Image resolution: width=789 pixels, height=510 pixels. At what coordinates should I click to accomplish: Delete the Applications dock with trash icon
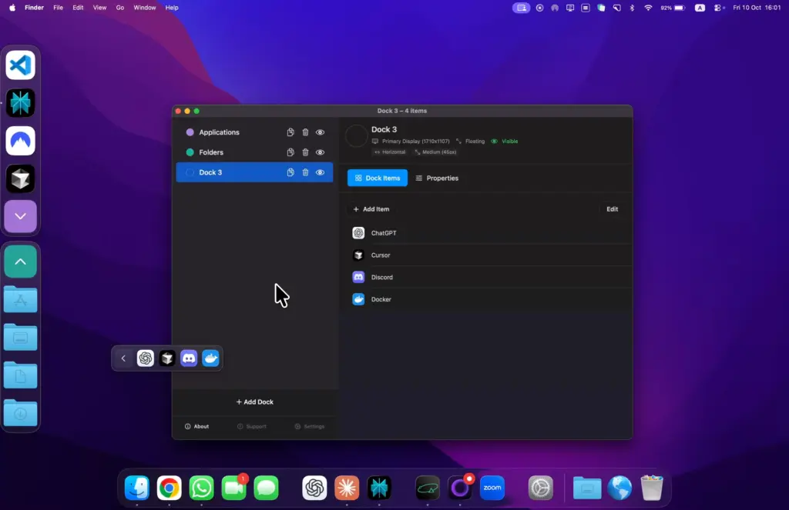[x=305, y=132]
